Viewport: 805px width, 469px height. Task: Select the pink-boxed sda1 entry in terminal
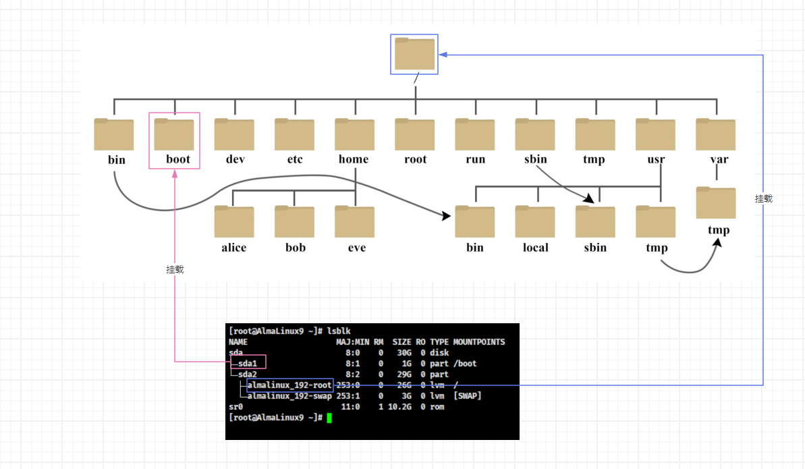coord(248,363)
